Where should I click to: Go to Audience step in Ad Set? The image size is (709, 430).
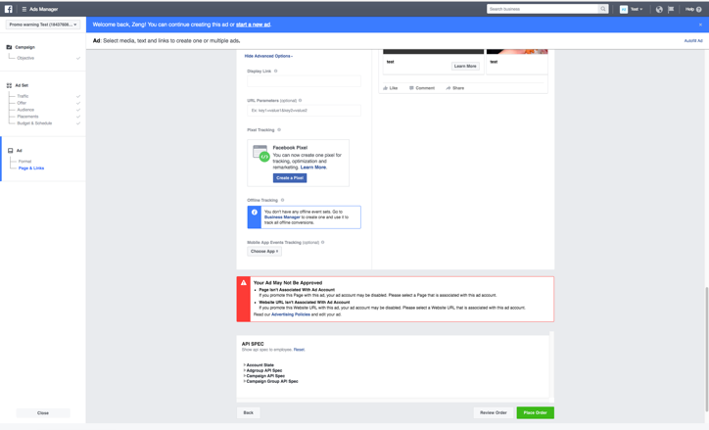point(25,110)
